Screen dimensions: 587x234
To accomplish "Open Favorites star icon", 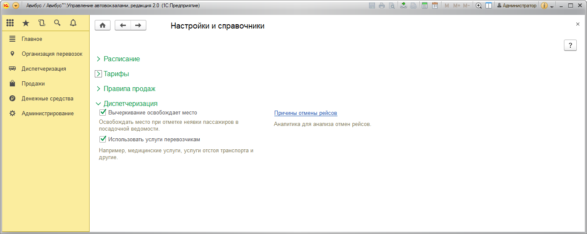I will tap(26, 23).
